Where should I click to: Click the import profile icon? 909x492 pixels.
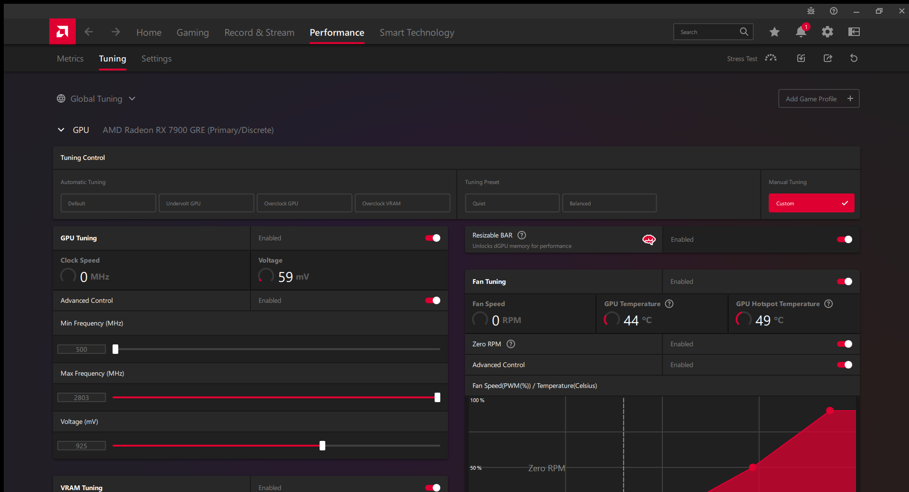click(x=801, y=58)
